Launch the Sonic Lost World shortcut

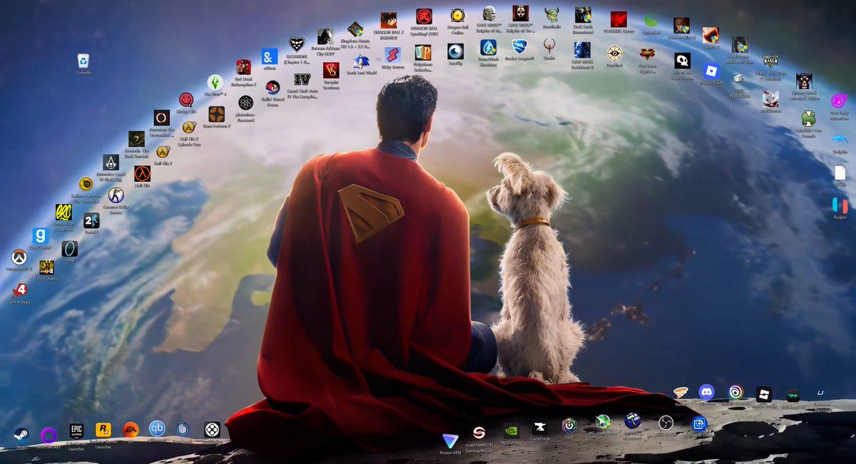pos(361,61)
